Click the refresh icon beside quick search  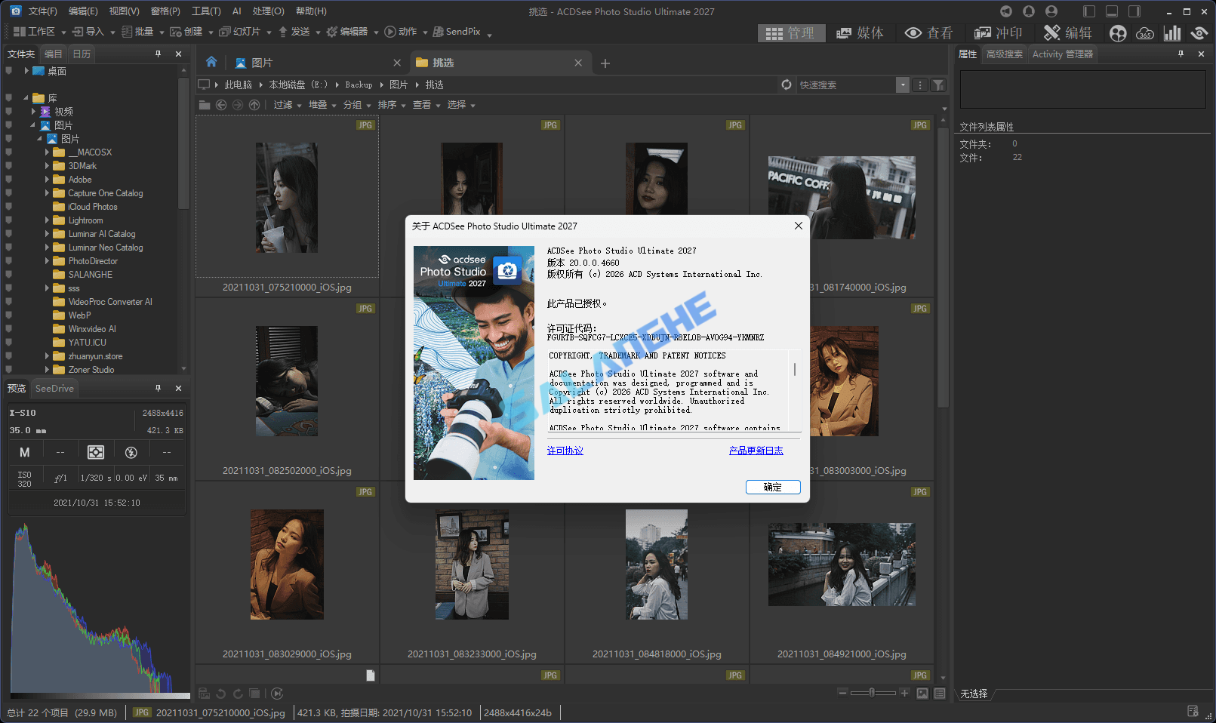pos(787,85)
